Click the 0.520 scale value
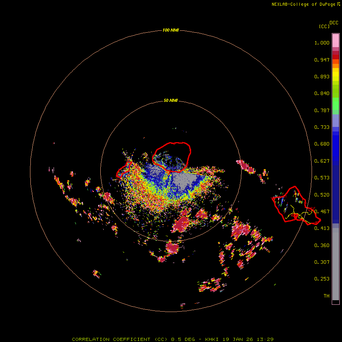Image resolution: width=342 pixels, height=342 pixels. pos(322,195)
